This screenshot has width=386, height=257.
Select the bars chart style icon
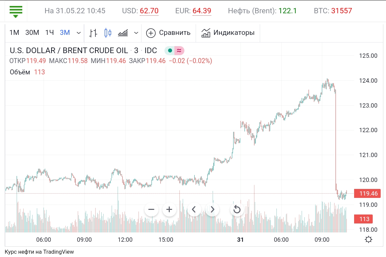(93, 33)
